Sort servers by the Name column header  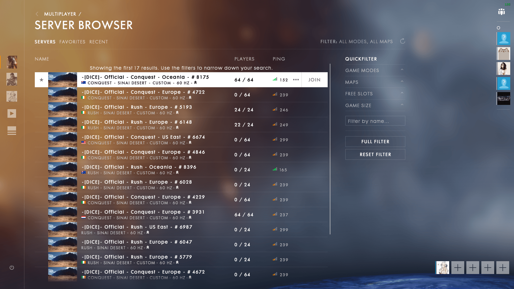pyautogui.click(x=42, y=59)
